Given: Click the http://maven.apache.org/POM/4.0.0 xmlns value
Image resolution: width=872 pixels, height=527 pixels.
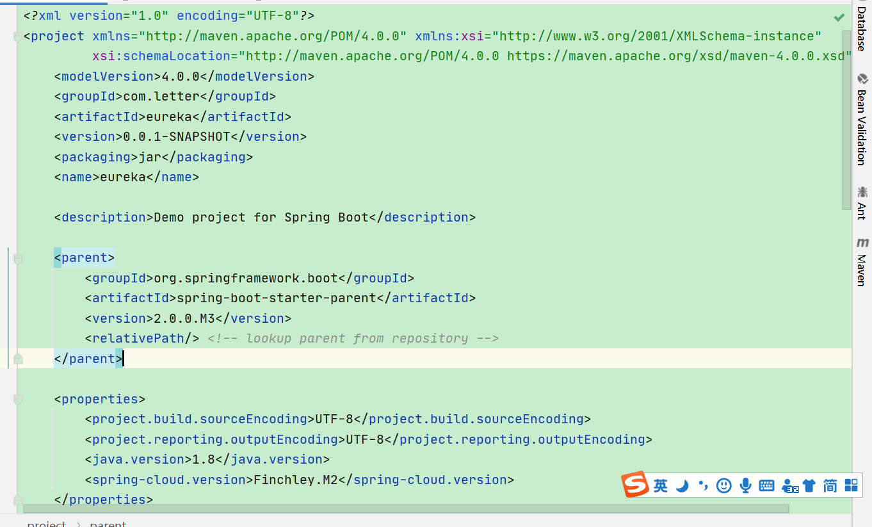Looking at the screenshot, I should 273,35.
